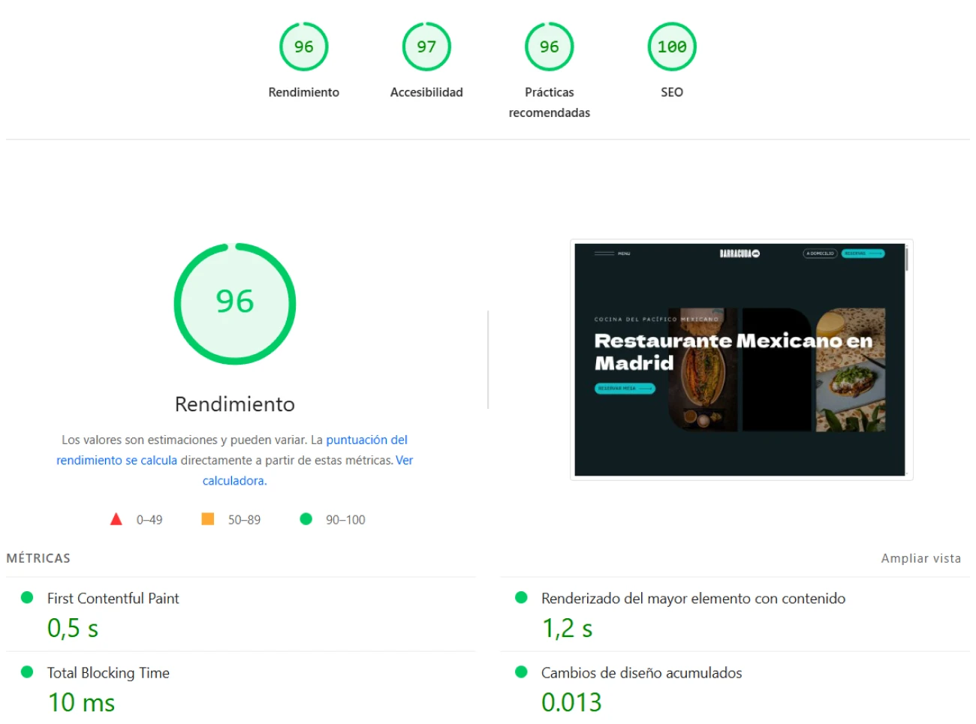Click the 'Rendimiento' heading below large gauge
Viewport: 976px width, 724px height.
pos(234,404)
